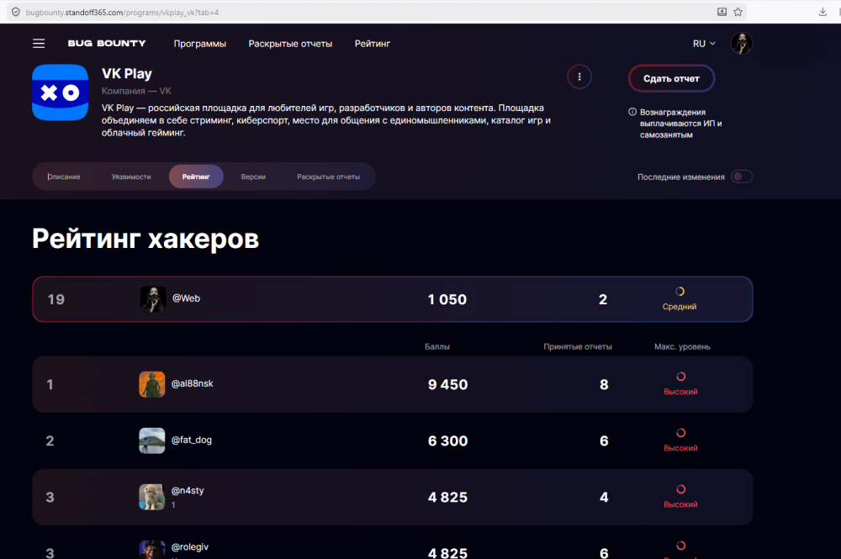The image size is (841, 559).
Task: Click the @n4sty avatar image
Action: 151,497
